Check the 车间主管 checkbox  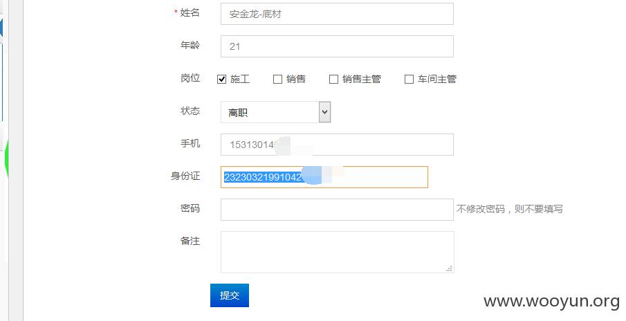(x=409, y=79)
